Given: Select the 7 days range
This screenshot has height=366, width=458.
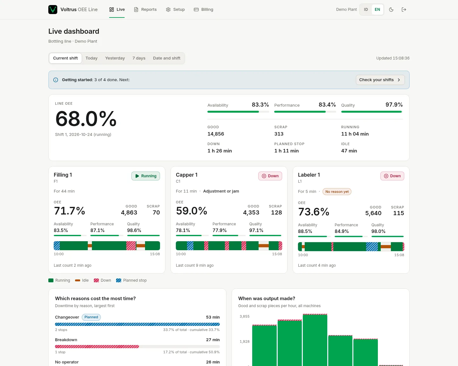Looking at the screenshot, I should click(x=139, y=58).
